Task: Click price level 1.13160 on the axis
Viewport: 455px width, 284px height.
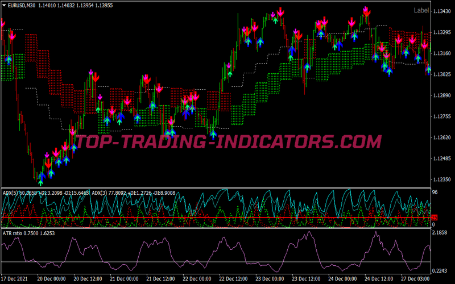Action: 442,53
